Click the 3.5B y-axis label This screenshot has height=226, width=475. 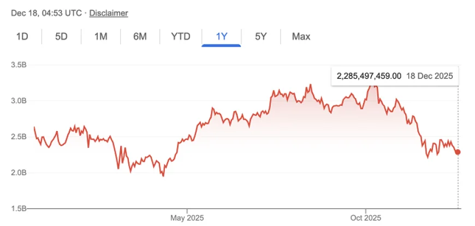point(19,64)
